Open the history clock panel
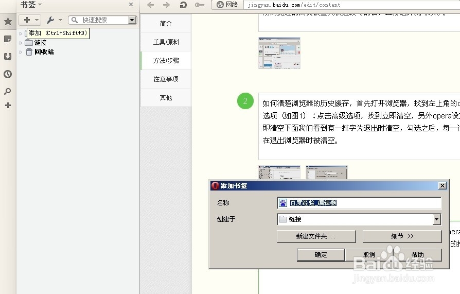This screenshot has width=460, height=294. [x=8, y=74]
